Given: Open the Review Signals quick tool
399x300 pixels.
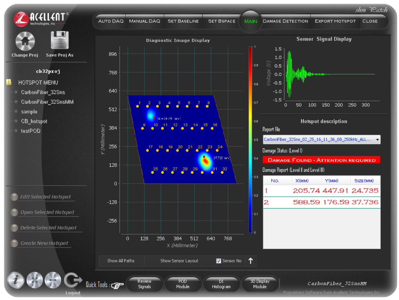Looking at the screenshot, I should [x=145, y=284].
